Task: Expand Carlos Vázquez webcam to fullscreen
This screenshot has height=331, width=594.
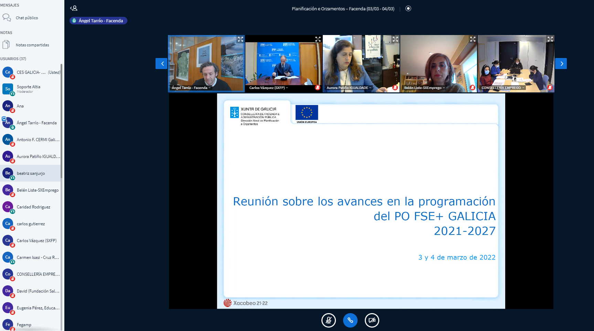Action: [318, 39]
